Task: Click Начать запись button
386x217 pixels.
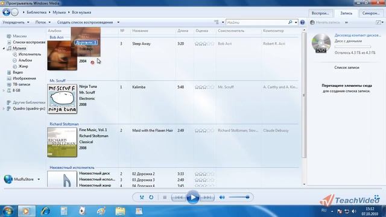Action: 325,22
